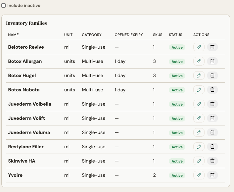Click the SKU count 2 for Yvoire
The width and height of the screenshot is (234, 192).
(x=154, y=175)
